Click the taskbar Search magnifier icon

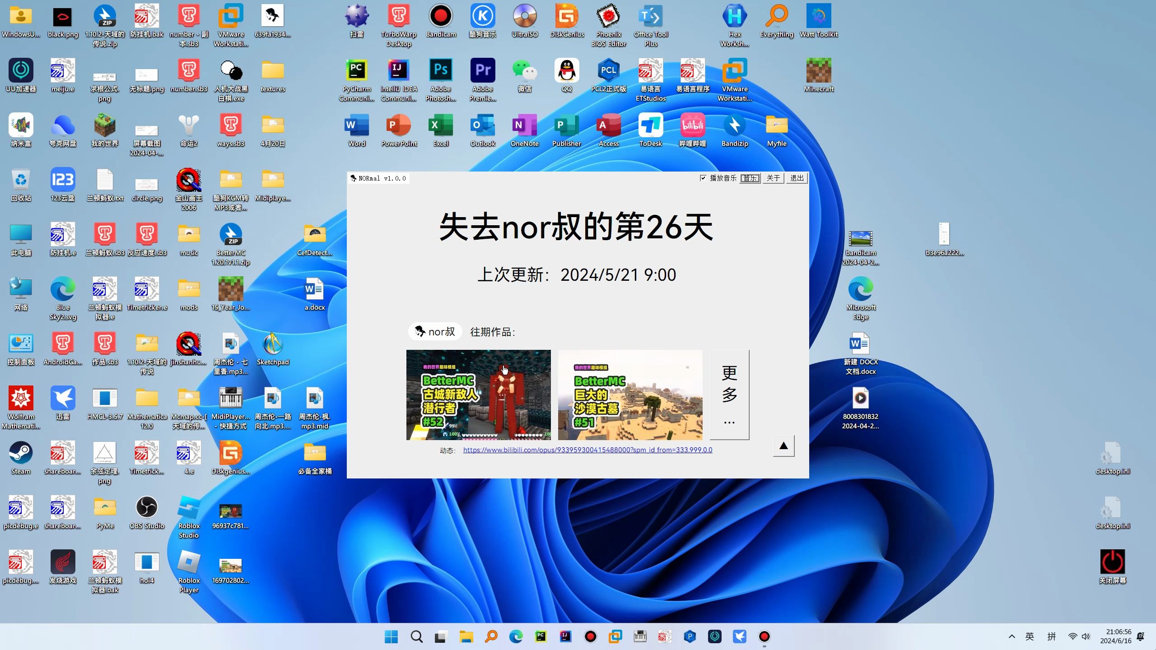[416, 636]
